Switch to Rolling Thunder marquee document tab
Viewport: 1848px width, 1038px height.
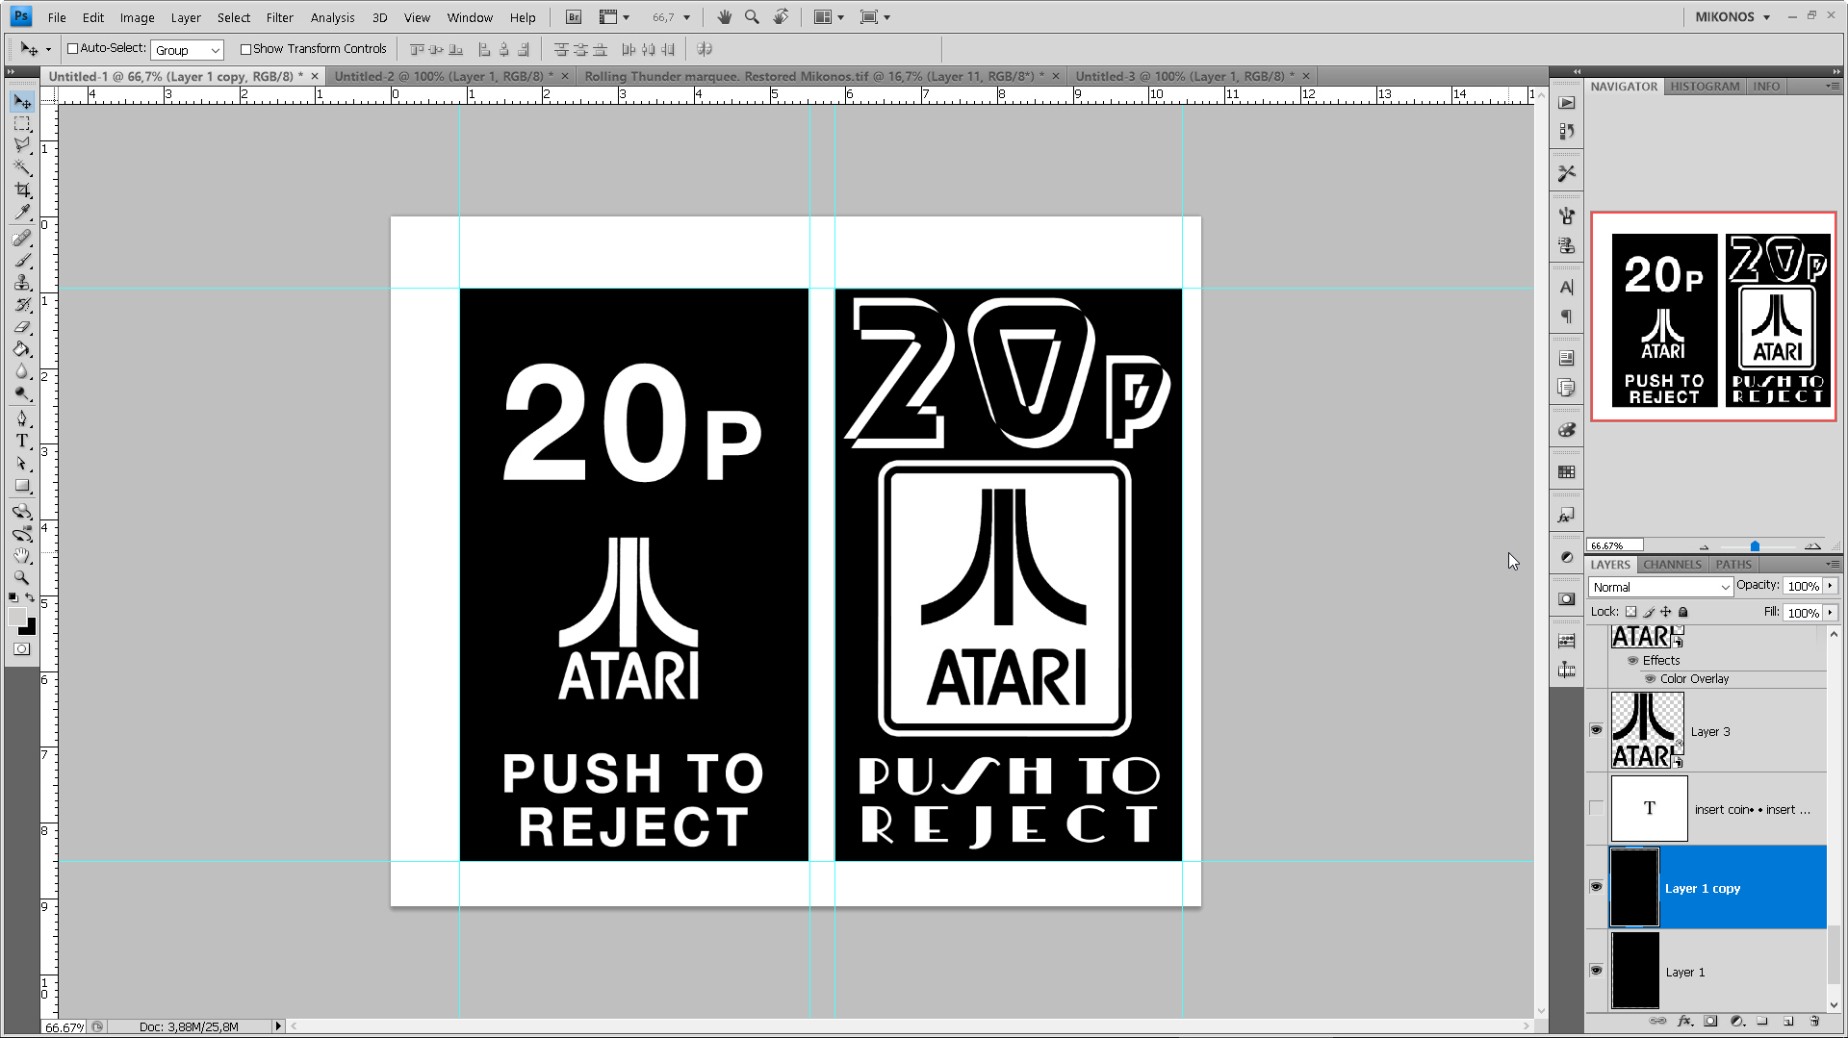click(x=814, y=76)
